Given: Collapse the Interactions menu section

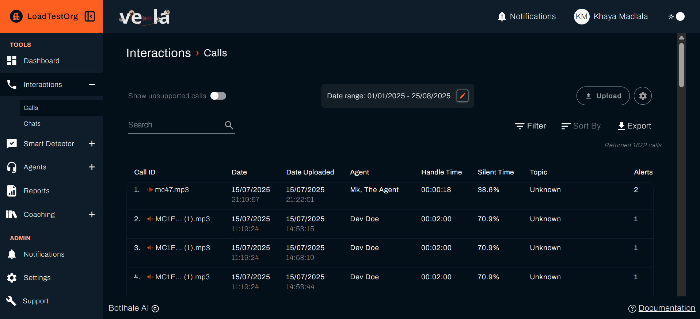Looking at the screenshot, I should 92,85.
